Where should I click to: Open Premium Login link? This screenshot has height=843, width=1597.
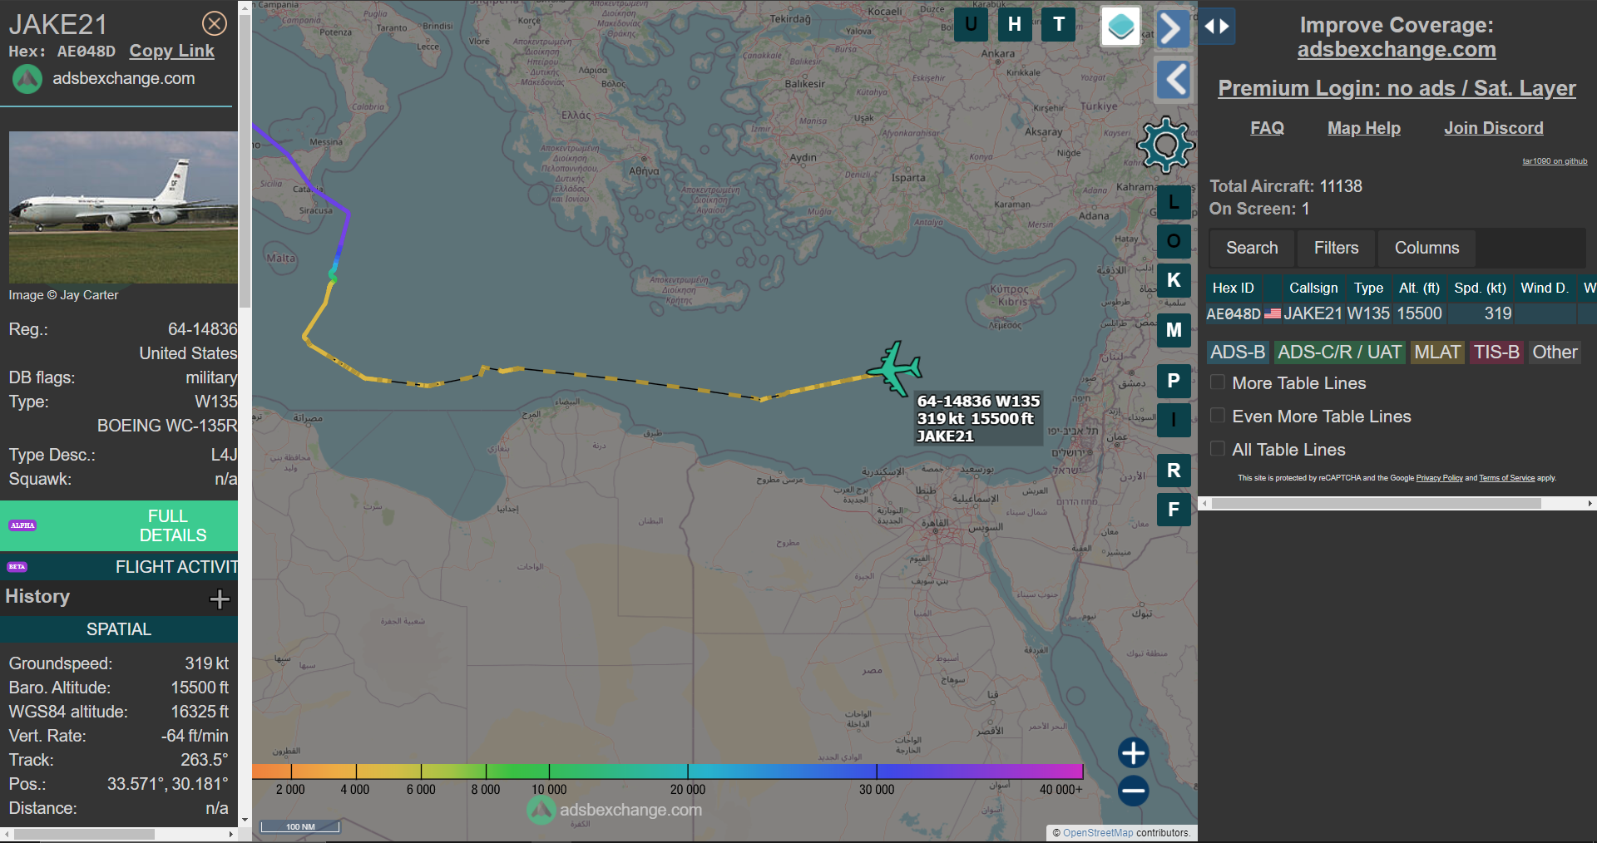tap(1397, 88)
